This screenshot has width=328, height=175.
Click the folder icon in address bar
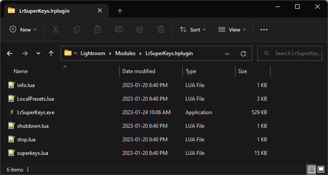tap(68, 53)
